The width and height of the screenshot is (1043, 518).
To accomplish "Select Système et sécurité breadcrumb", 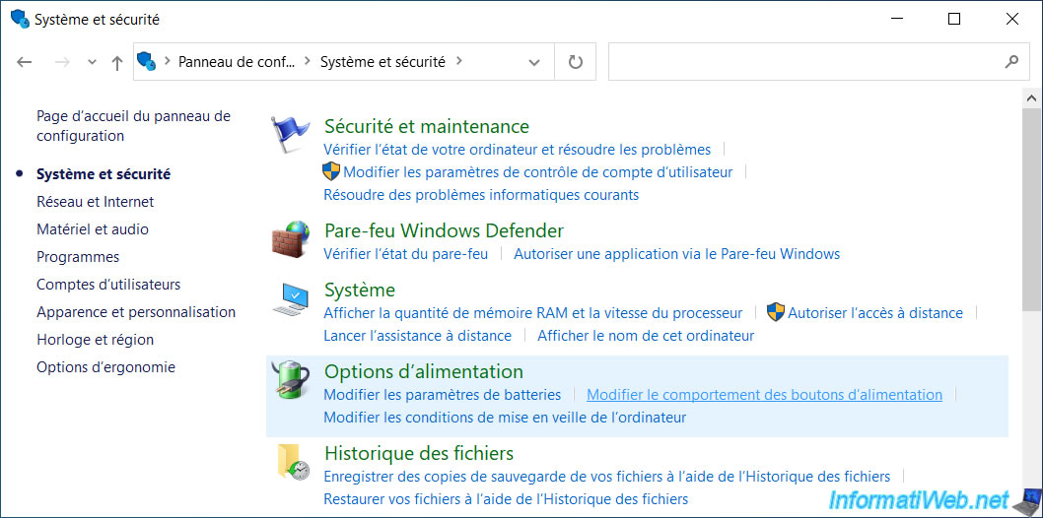I will [x=382, y=62].
